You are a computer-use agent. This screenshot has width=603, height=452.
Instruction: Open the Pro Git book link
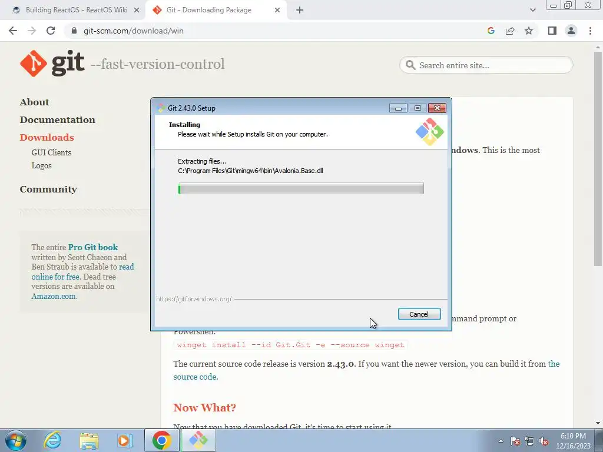[x=92, y=247]
